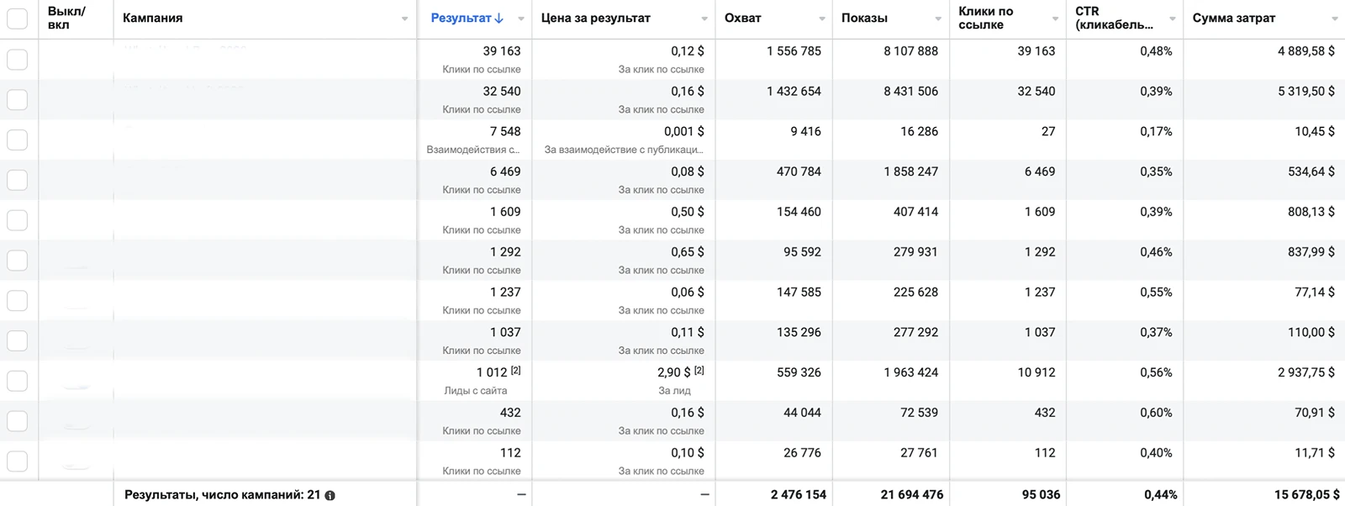1345x506 pixels.
Task: Click the average CTR 0,44% in totals row
Action: 1161,495
